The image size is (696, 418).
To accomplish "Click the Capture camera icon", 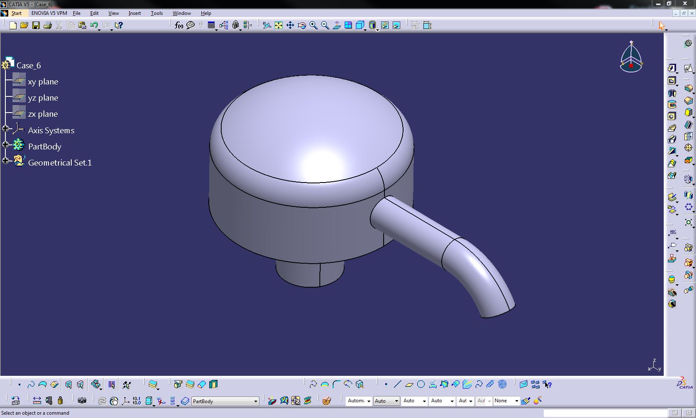I will pyautogui.click(x=82, y=401).
